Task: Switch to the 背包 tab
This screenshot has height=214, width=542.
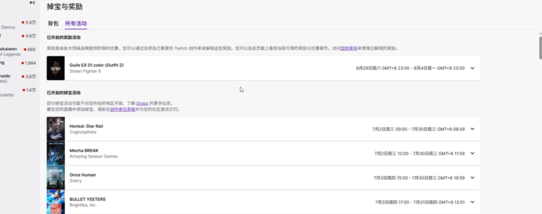Action: (53, 24)
